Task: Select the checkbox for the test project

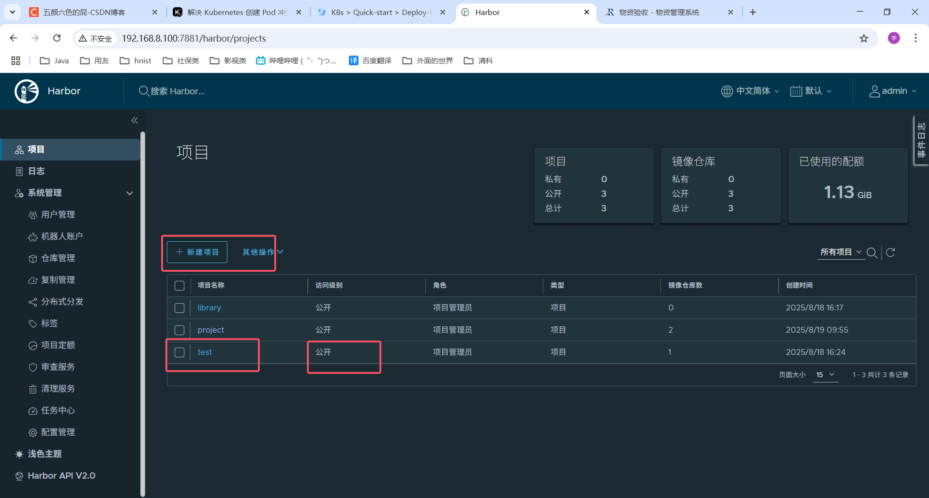Action: pyautogui.click(x=180, y=352)
